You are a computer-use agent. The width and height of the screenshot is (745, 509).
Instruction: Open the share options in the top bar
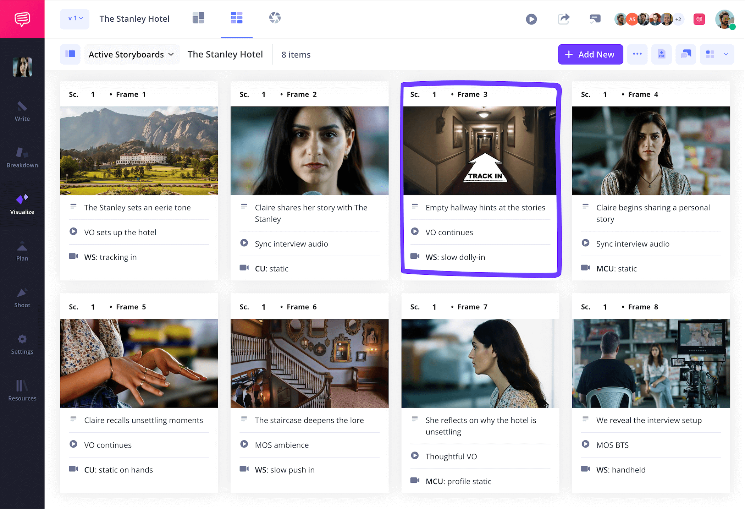[x=564, y=19]
